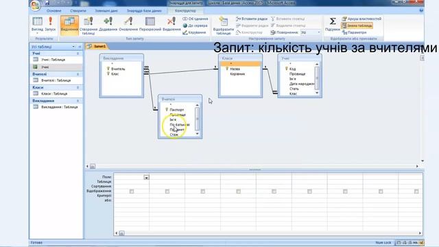
Task: Tick the show checkbox in fifth grid column
Action: pos(274,191)
